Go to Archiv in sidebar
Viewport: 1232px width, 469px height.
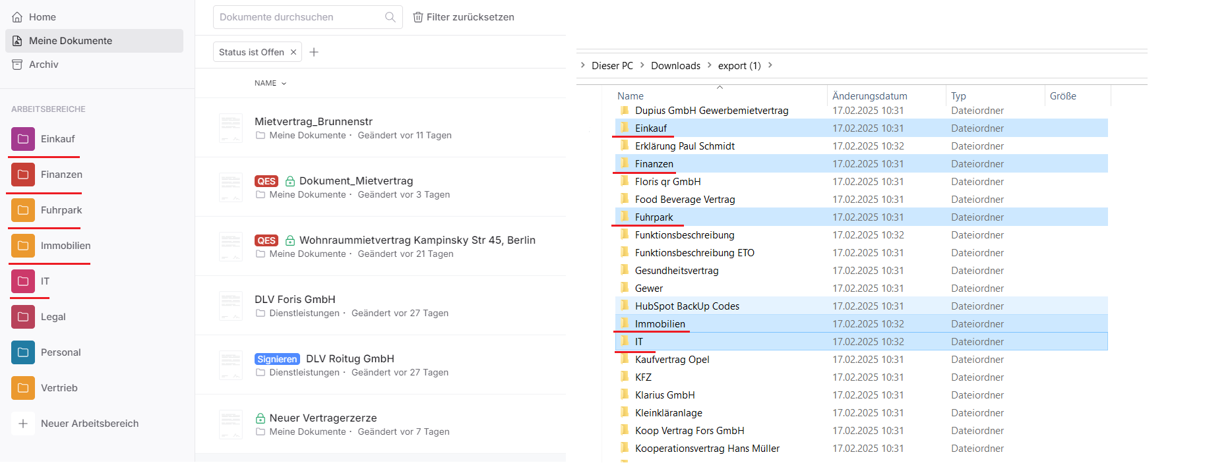click(44, 65)
